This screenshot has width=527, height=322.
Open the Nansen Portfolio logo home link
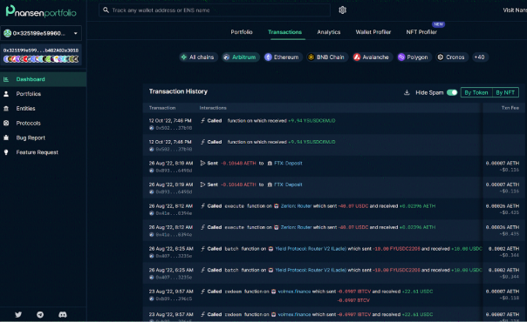pos(41,12)
